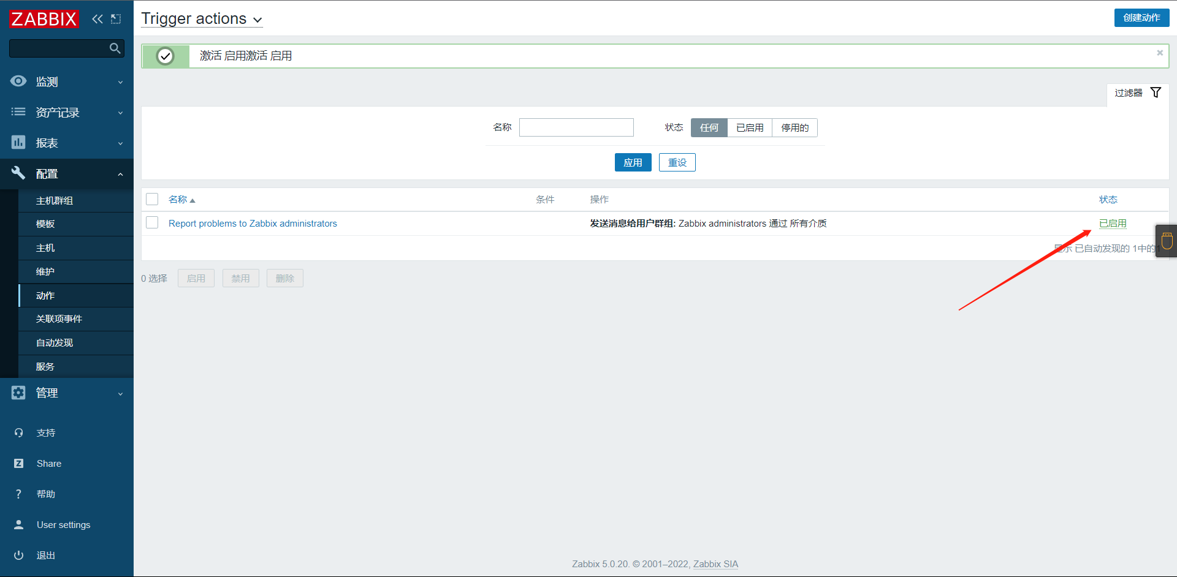Click the 监测 eye icon
The image size is (1177, 577).
point(18,81)
